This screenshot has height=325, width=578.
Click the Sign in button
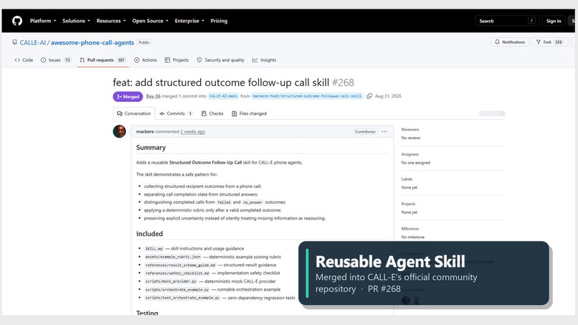554,21
